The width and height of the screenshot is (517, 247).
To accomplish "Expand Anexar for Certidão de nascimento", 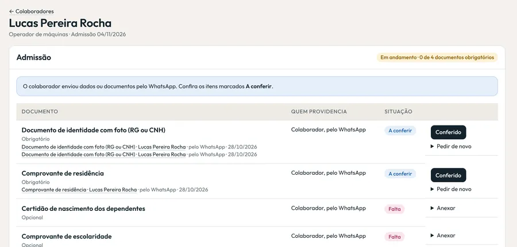I will [x=443, y=208].
